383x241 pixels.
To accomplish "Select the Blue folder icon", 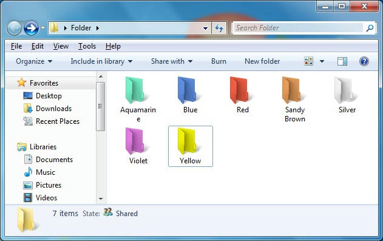I will click(x=188, y=90).
